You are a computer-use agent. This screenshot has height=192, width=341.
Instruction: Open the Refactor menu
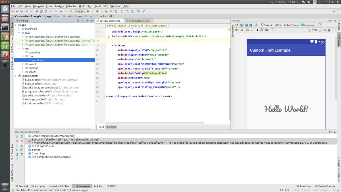(71, 6)
